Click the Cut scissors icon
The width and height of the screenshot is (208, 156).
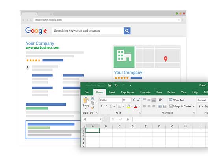[x=93, y=98]
